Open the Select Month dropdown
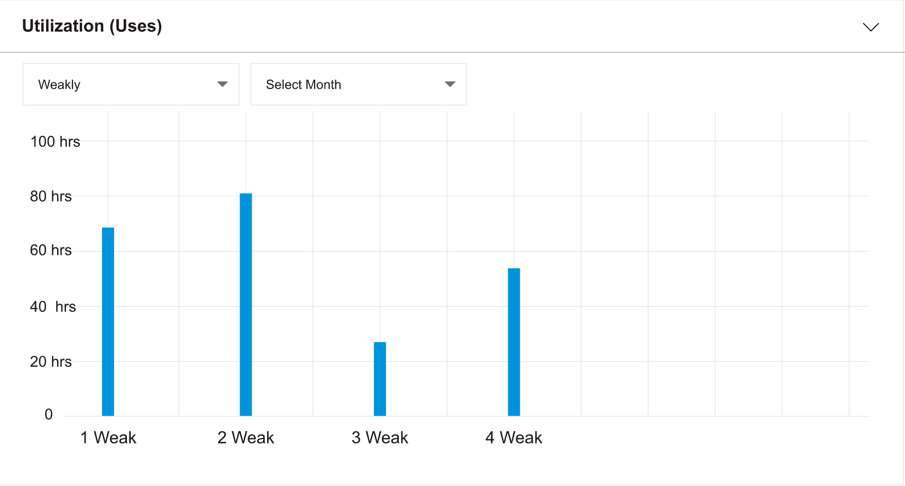 [x=358, y=85]
